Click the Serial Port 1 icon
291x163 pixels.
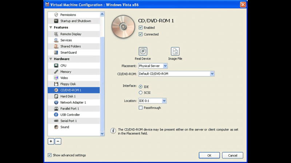tap(56, 121)
